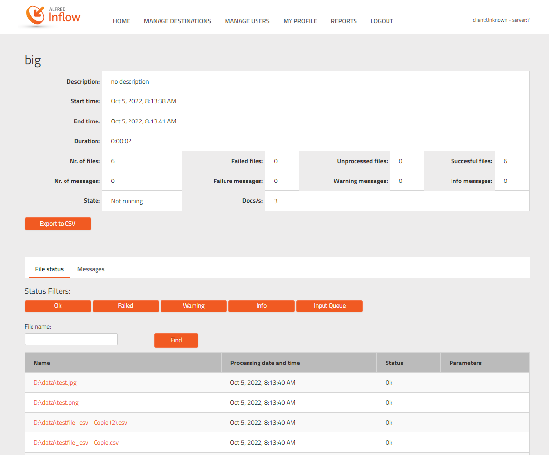549x455 pixels.
Task: Open the MANAGE USERS page
Action: pos(247,21)
